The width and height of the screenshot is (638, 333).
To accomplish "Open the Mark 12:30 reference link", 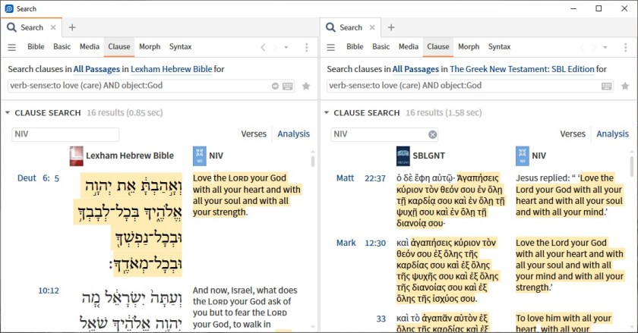I will (361, 243).
